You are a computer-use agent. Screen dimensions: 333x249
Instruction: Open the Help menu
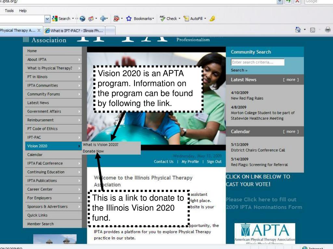[x=23, y=11]
